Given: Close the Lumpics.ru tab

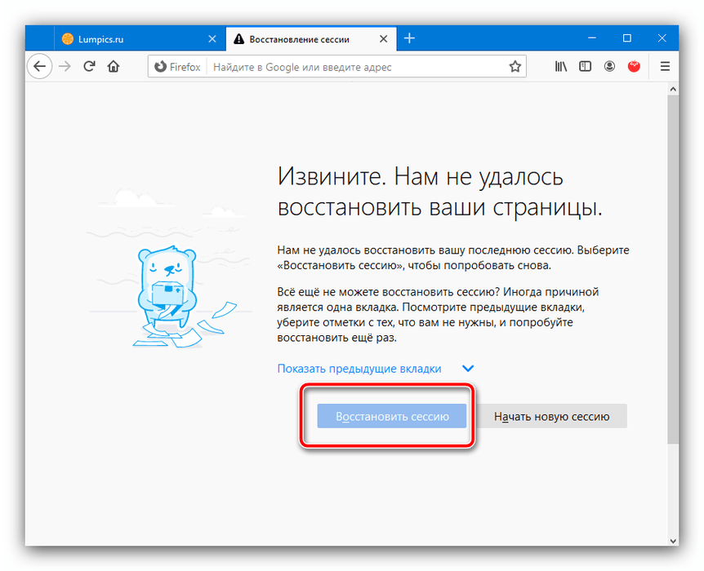Looking at the screenshot, I should point(212,38).
